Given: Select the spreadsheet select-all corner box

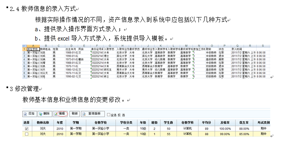Looking at the screenshot, I should click(x=24, y=46).
